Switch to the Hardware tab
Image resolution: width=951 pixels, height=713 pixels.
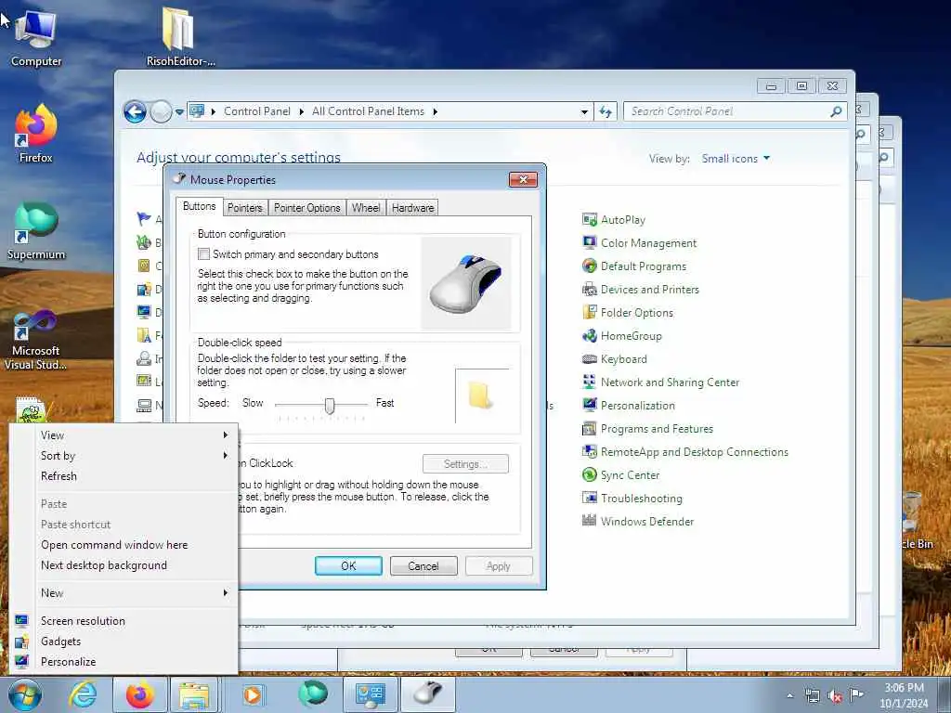[412, 208]
